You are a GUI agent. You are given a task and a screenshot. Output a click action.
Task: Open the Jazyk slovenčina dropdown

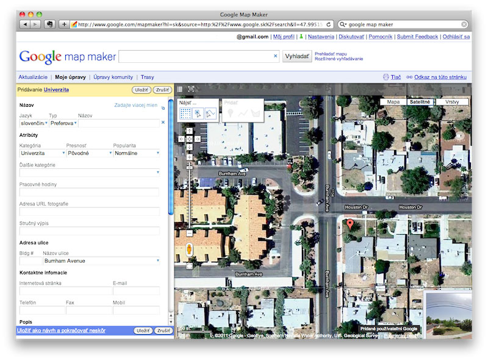coord(34,123)
